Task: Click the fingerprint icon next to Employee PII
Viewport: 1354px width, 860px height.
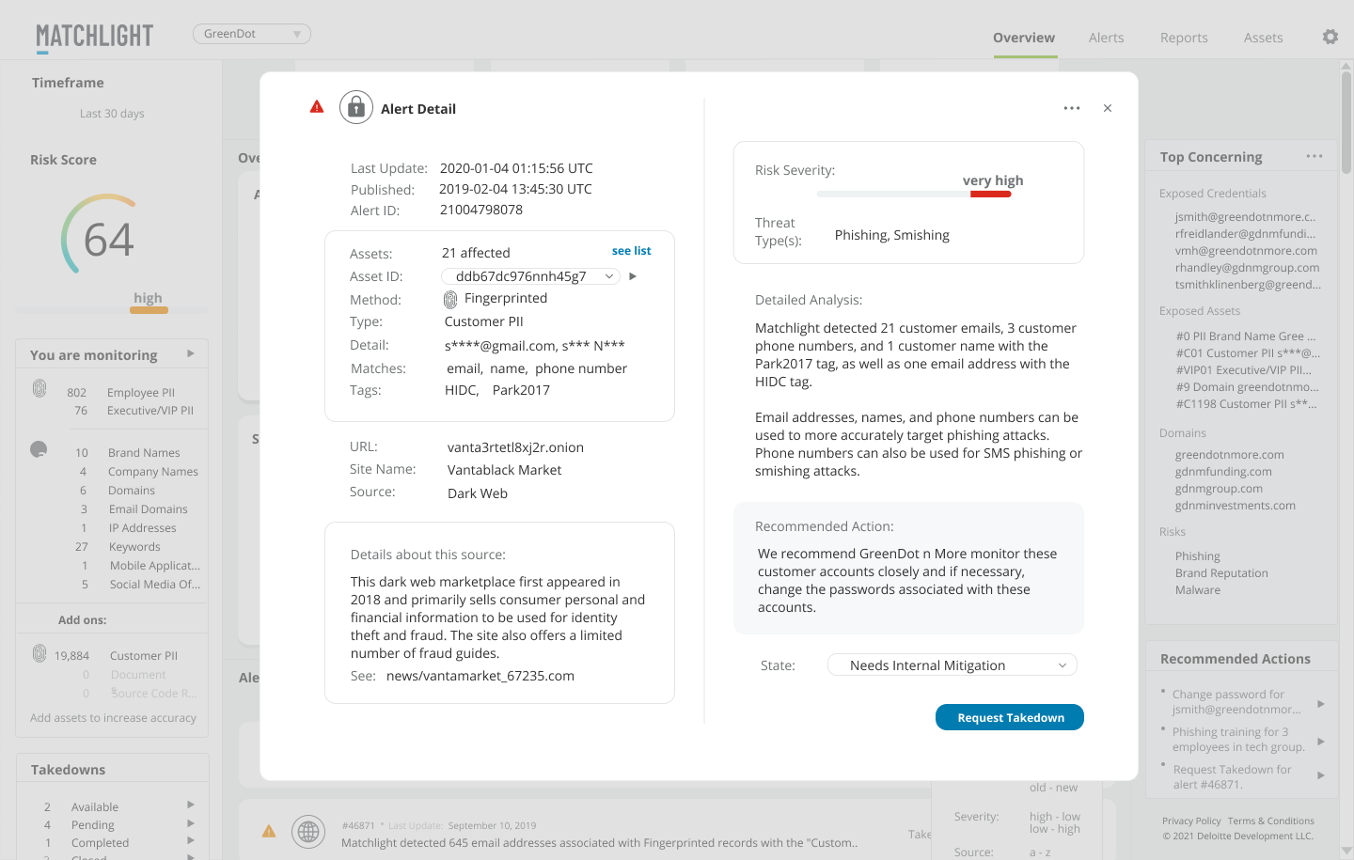Action: point(39,388)
